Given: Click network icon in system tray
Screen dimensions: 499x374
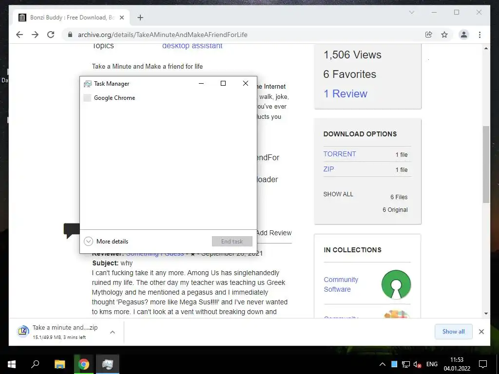Looking at the screenshot, I should (406, 364).
